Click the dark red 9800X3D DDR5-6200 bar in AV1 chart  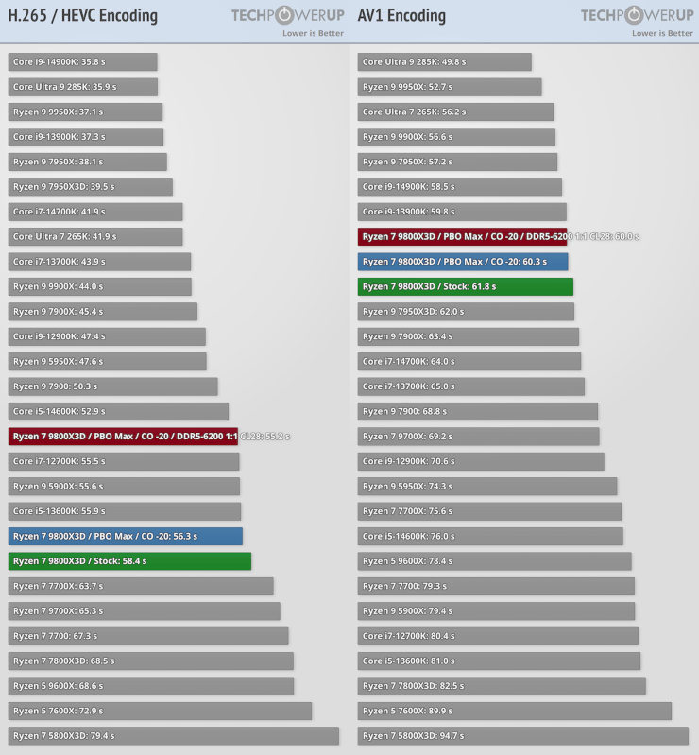[462, 236]
